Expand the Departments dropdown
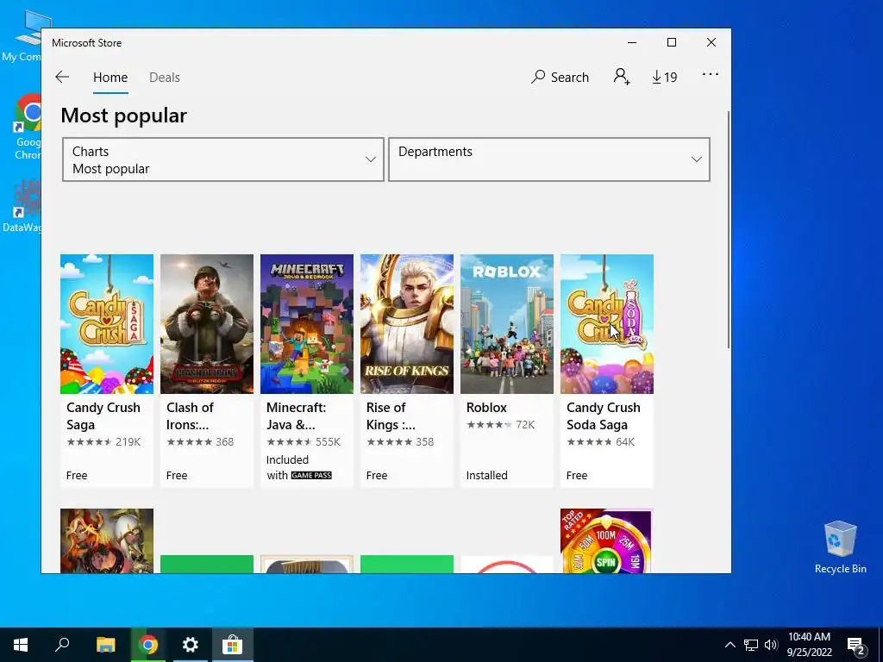 pyautogui.click(x=549, y=159)
